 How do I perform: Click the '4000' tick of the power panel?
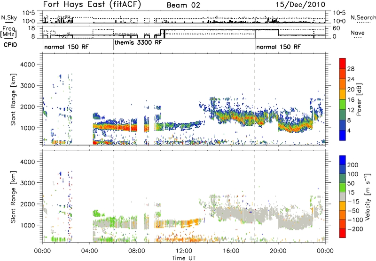tap(27, 65)
